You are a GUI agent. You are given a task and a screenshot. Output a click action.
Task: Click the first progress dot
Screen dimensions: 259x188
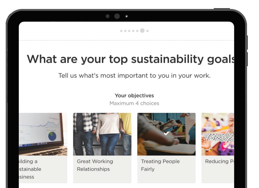[x=121, y=31]
